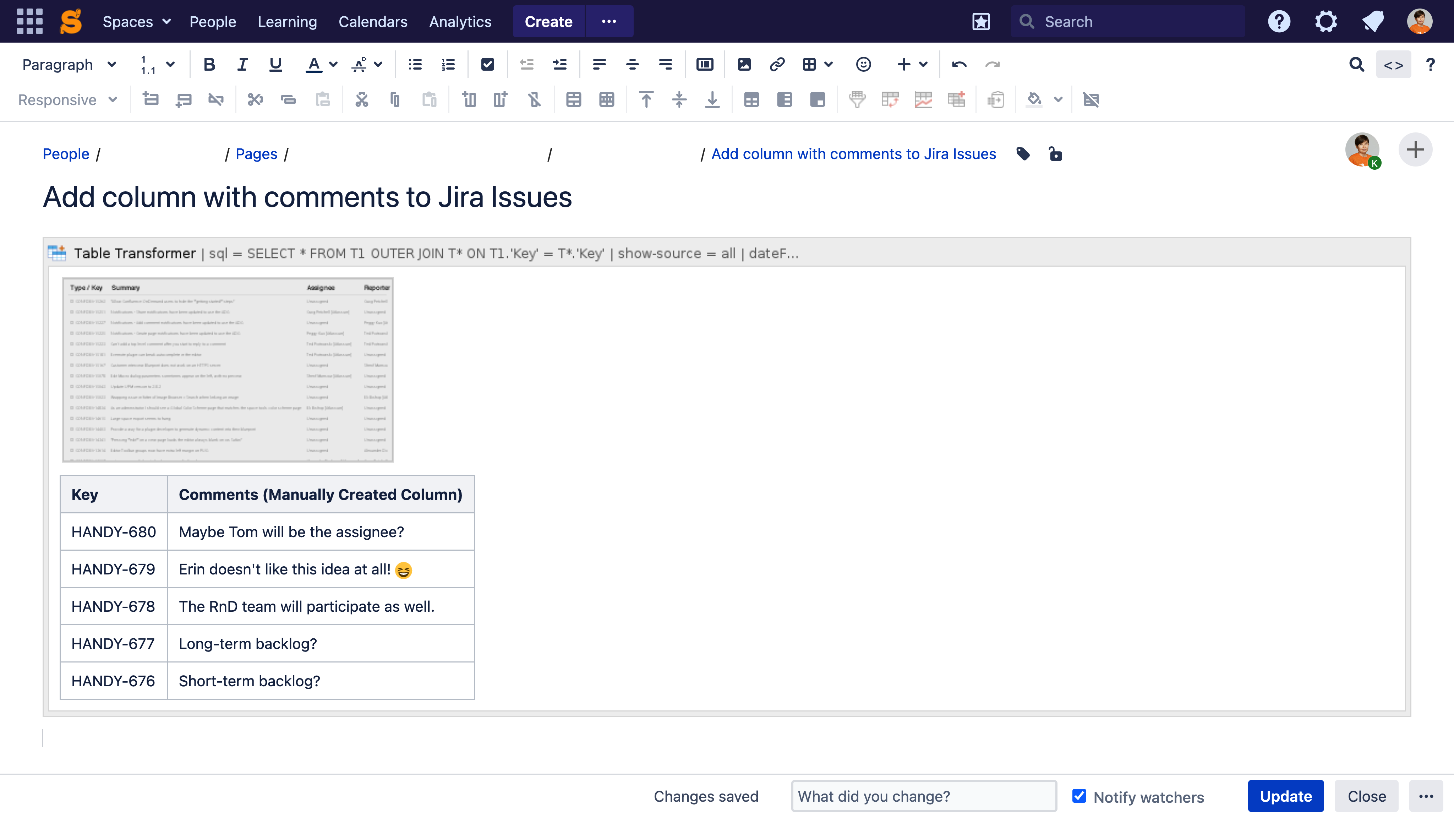Viewport: 1454px width, 818px height.
Task: Open saved-for-later star icon
Action: (x=981, y=21)
